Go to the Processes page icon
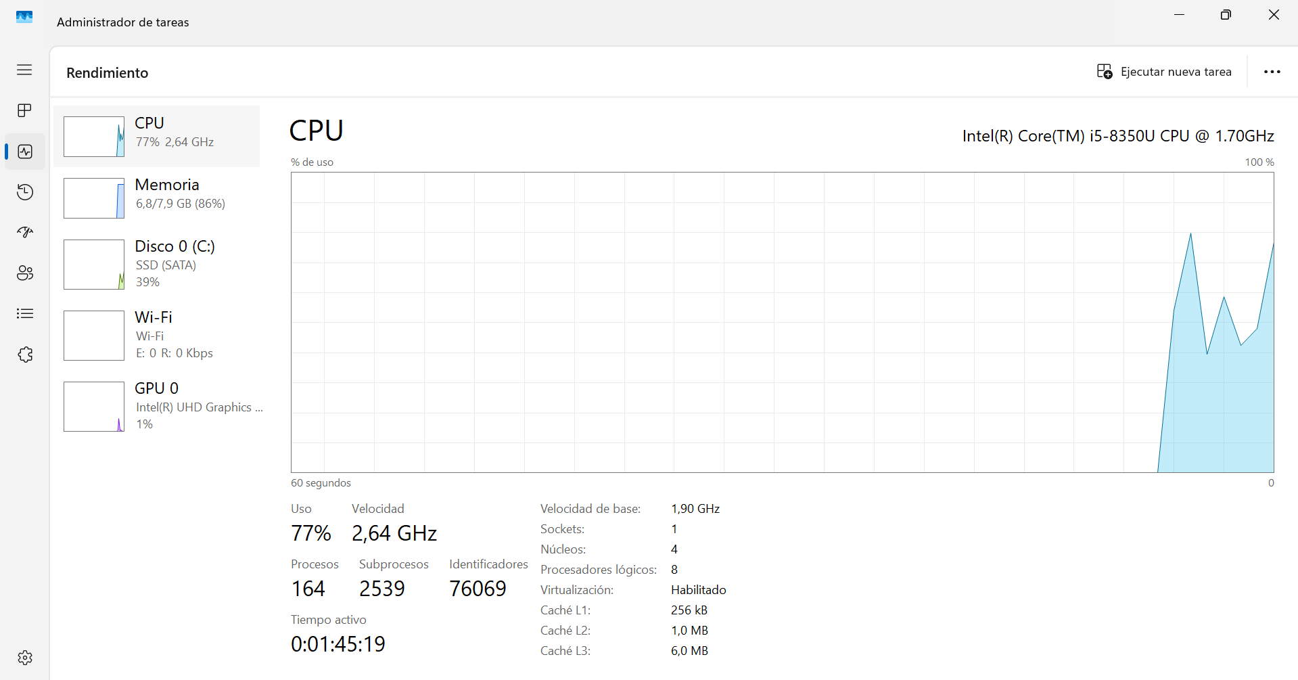This screenshot has width=1298, height=680. [x=24, y=110]
